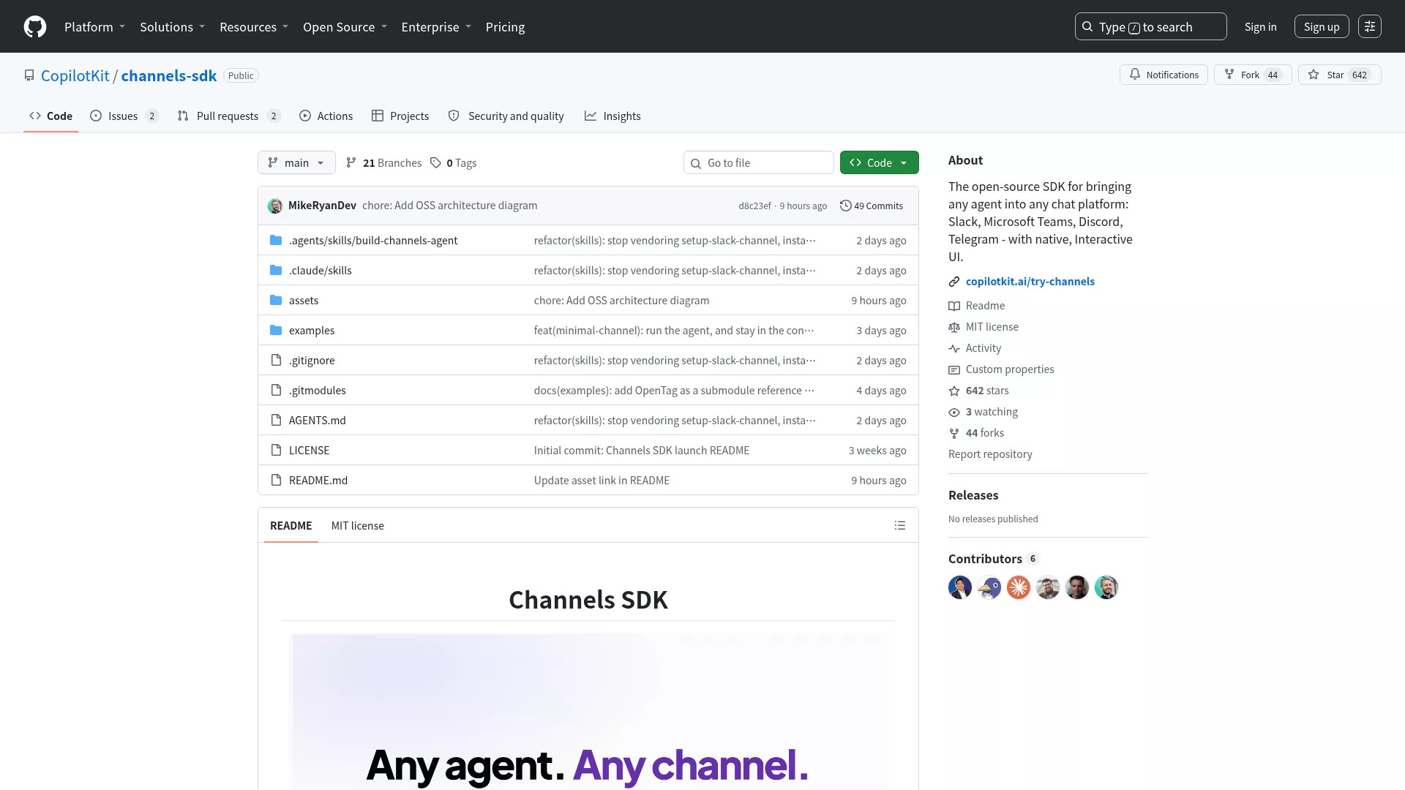Screen dimensions: 1405x790
Task: Click the README.md file icon
Action: pyautogui.click(x=276, y=481)
